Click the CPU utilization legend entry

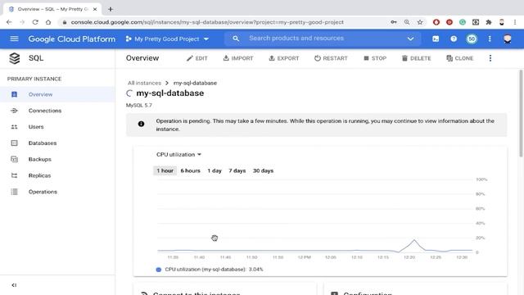coord(210,270)
